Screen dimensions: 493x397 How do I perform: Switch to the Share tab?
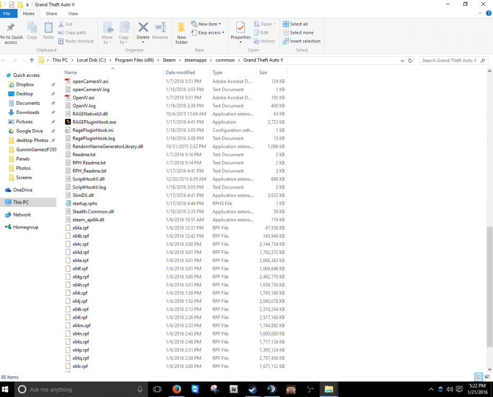click(x=51, y=13)
